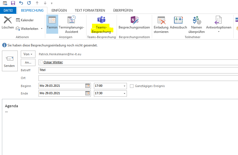Click Namen überprüfen icon
This screenshot has width=238, height=155.
(x=196, y=20)
